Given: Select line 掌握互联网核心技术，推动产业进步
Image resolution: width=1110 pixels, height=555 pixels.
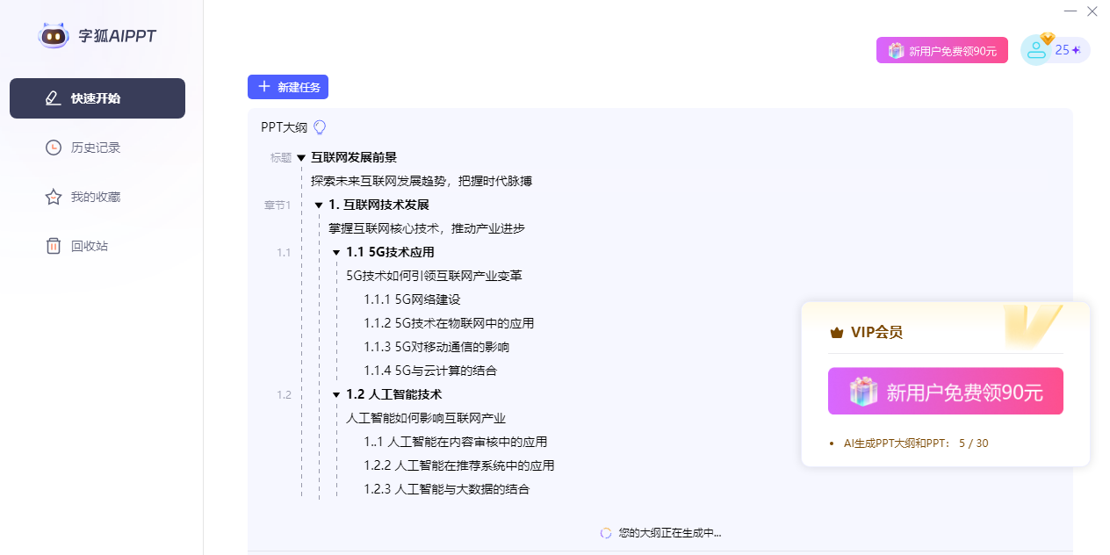Looking at the screenshot, I should [x=427, y=228].
